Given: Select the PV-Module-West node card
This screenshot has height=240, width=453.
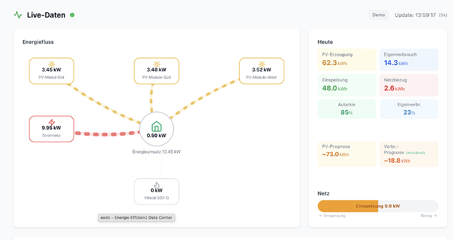Looking at the screenshot, I should pyautogui.click(x=262, y=71).
